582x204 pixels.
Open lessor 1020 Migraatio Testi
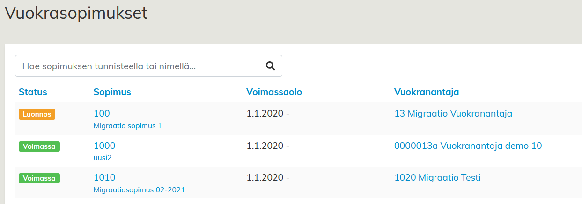click(437, 178)
